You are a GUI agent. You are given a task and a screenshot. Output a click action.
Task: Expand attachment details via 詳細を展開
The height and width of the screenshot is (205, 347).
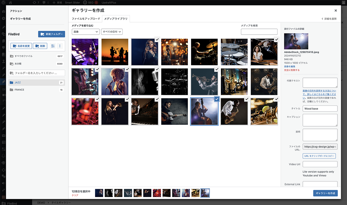pos(329,19)
